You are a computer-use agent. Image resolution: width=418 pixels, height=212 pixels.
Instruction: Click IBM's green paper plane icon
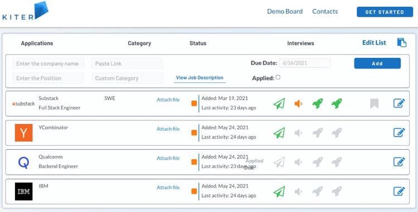[279, 191]
